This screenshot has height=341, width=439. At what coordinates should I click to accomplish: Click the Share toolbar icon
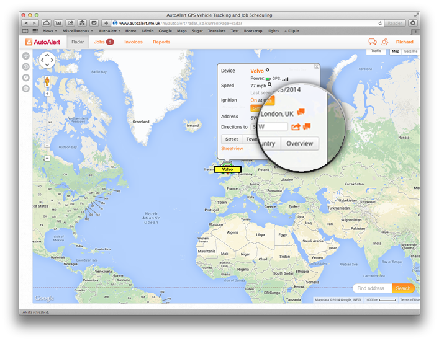pyautogui.click(x=70, y=23)
